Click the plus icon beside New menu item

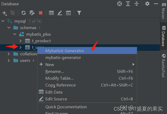tap(41, 64)
